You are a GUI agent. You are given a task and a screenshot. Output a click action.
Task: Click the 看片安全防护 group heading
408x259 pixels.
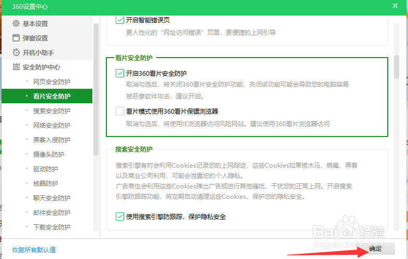coord(134,58)
